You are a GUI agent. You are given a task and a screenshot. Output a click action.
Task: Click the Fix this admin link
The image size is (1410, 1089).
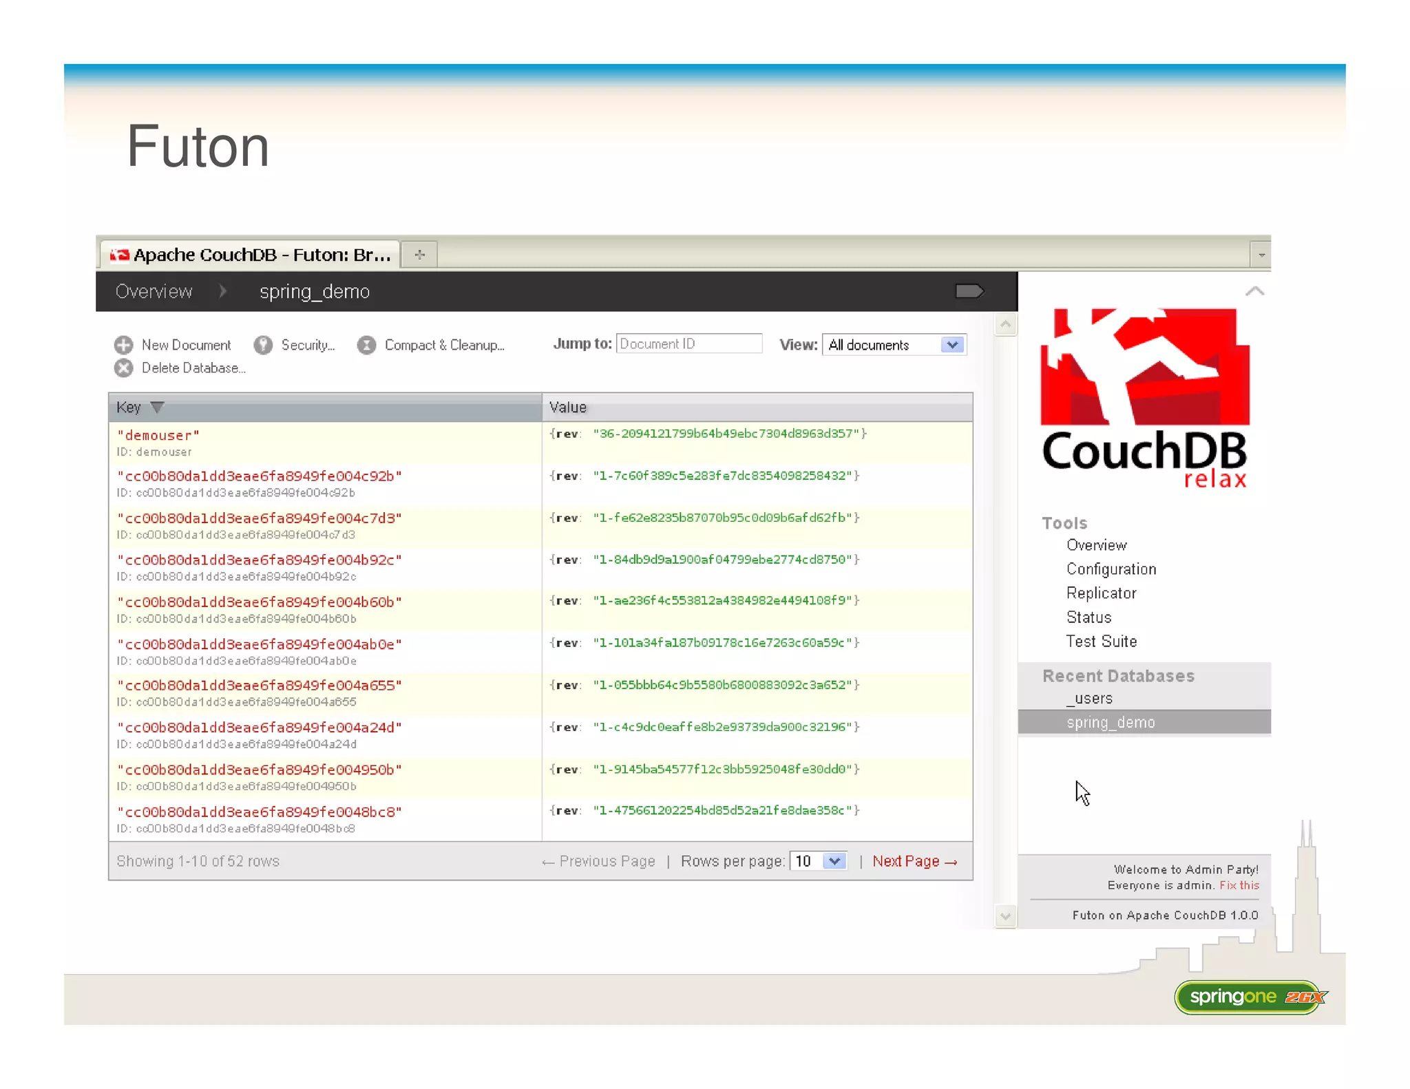click(1239, 885)
